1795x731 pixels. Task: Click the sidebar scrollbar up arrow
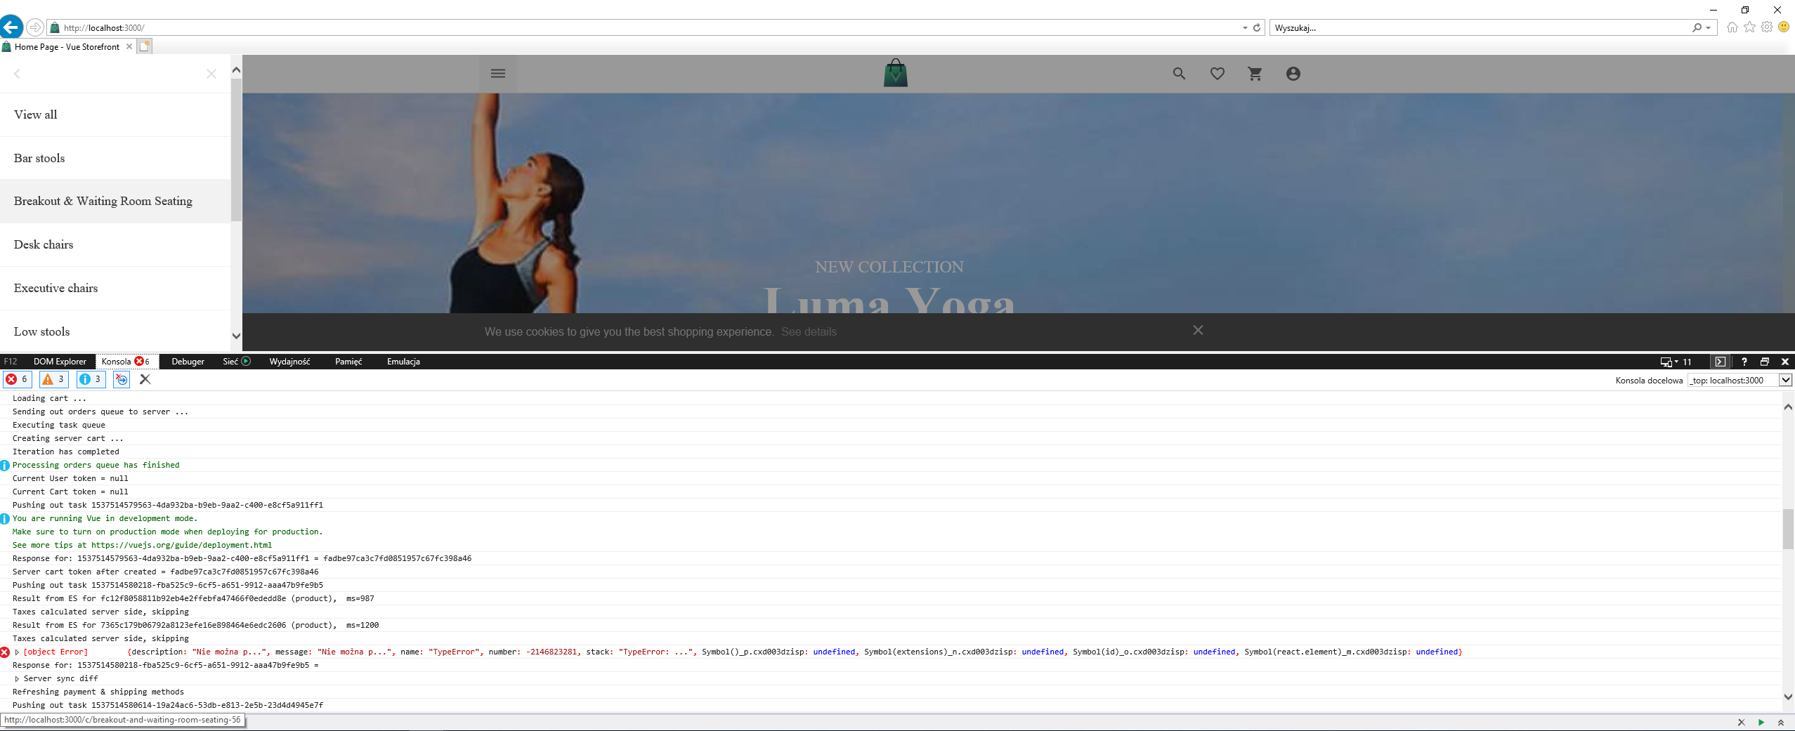point(236,70)
